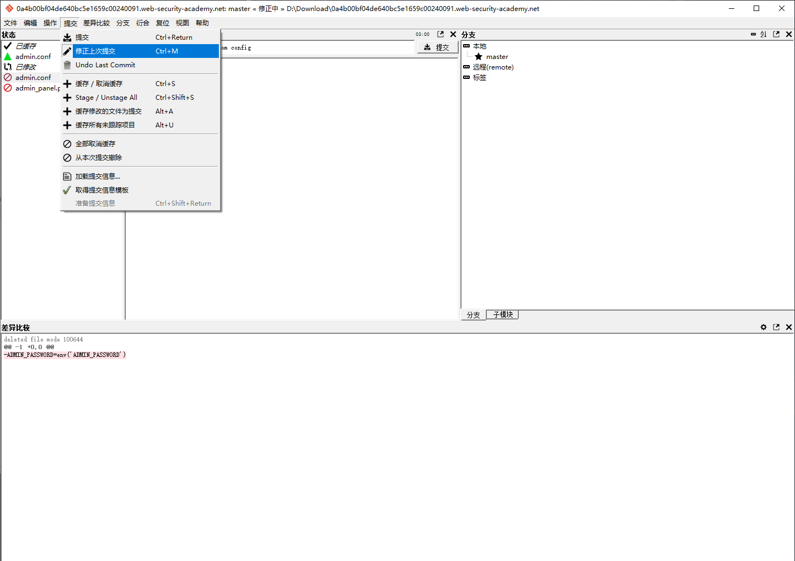The image size is (795, 561).
Task: Toggle the 取得提交信息模板 checked option
Action: coord(140,190)
